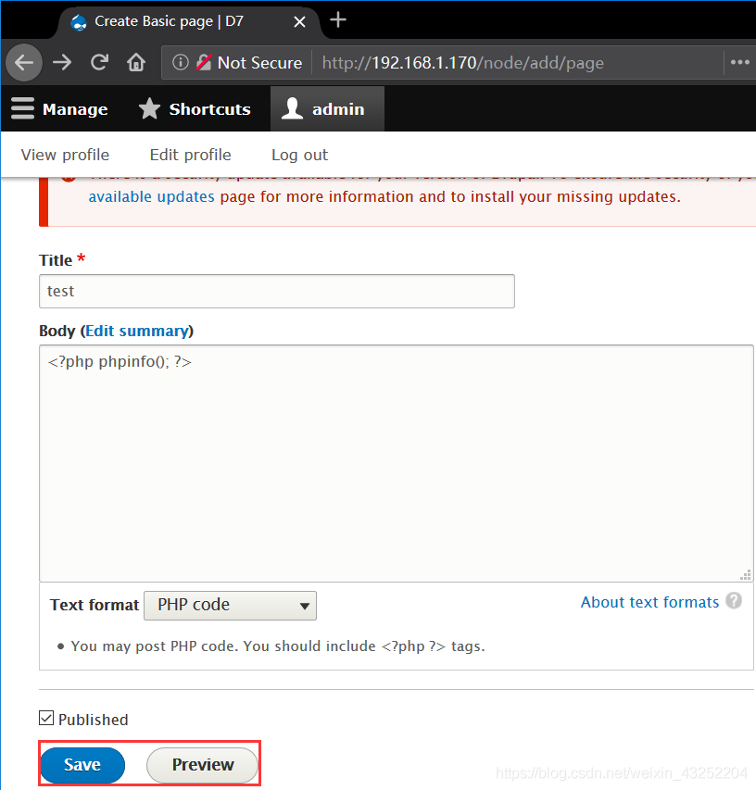
Task: Open the site information icon
Action: pos(181,62)
